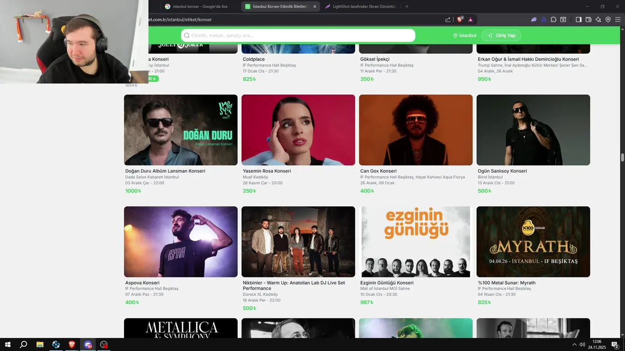Change the city via the İstanbul selector
Viewport: 625px width, 351px height.
tap(465, 36)
